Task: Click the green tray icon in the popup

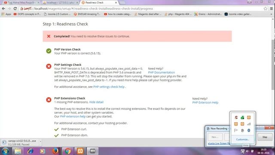Action: [242, 118]
